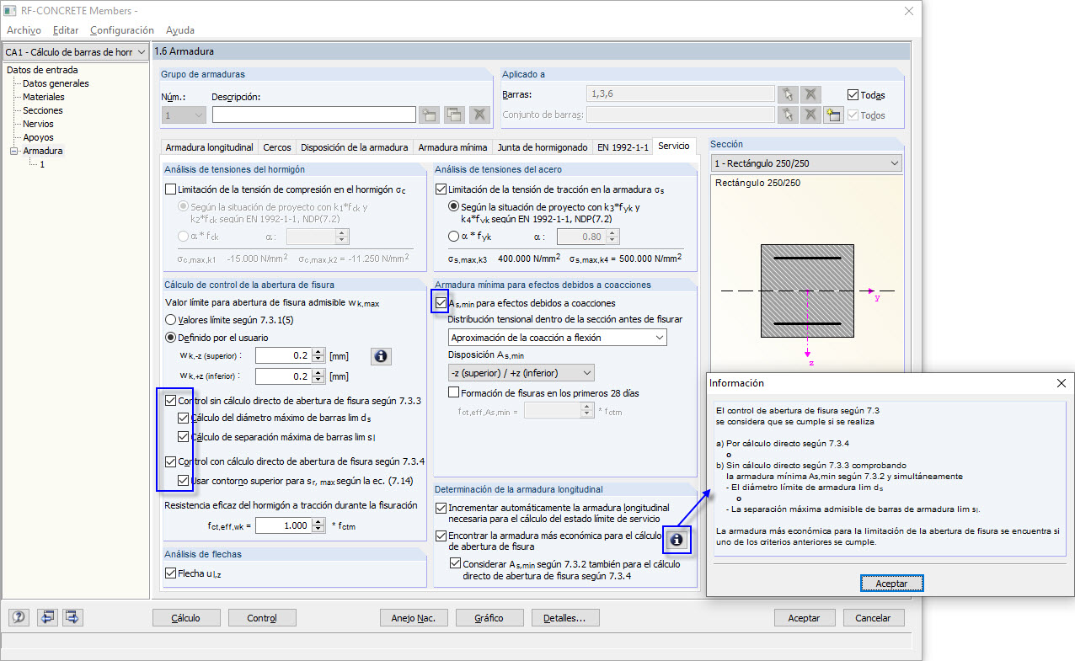Open info icon beside Encontrar la armadura más económica
Image resolution: width=1075 pixels, height=661 pixels.
pos(676,540)
